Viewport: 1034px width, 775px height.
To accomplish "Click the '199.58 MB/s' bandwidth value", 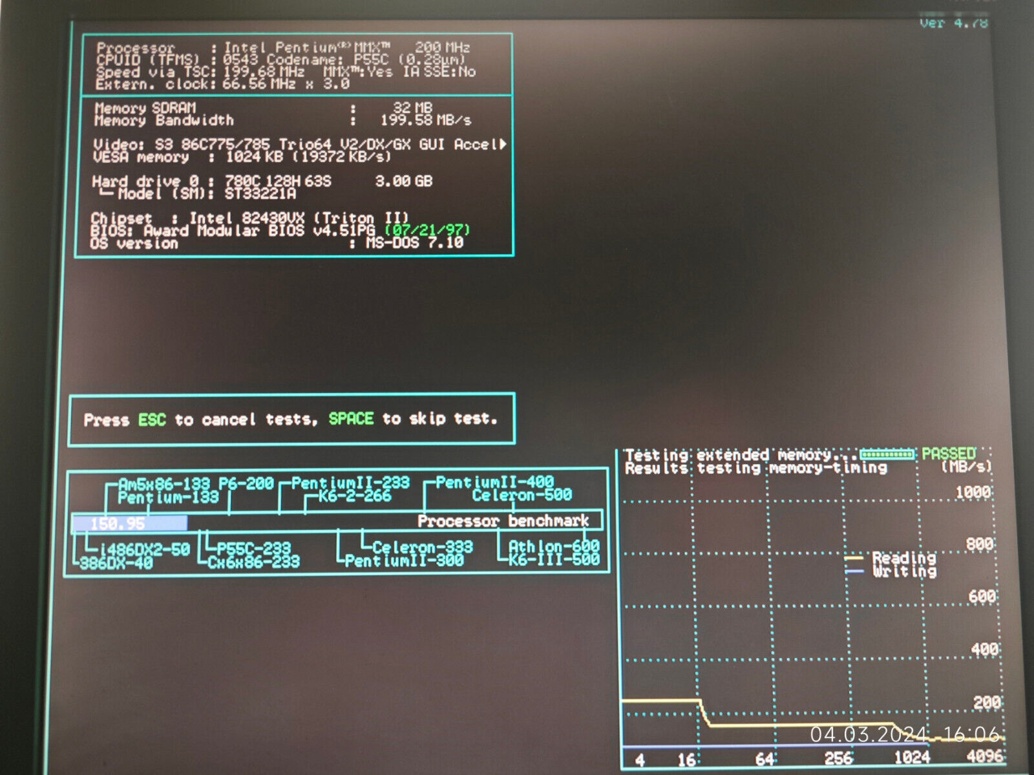I will [426, 120].
